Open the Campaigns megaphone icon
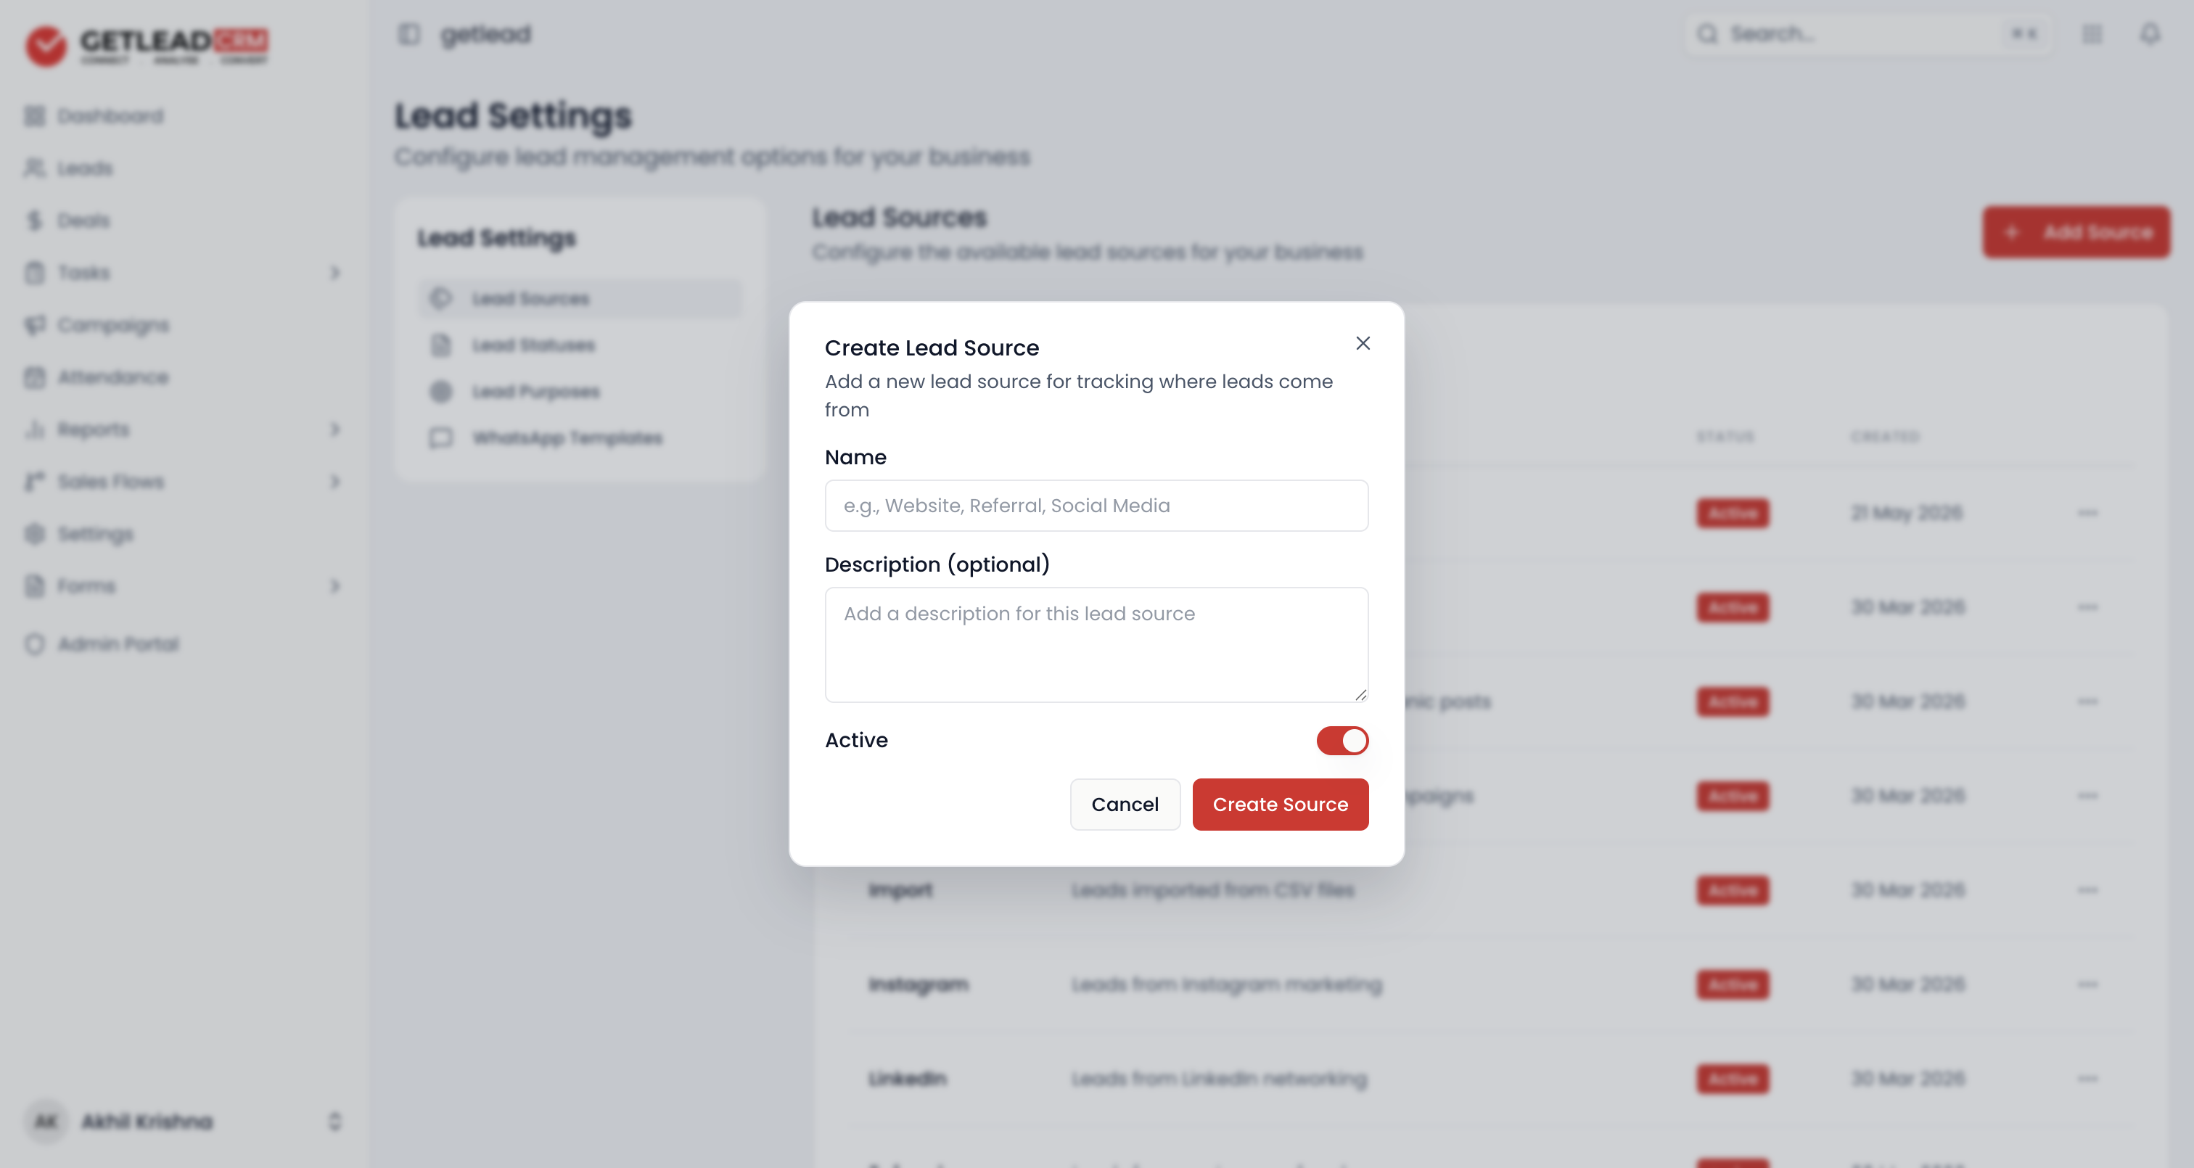 tap(34, 324)
